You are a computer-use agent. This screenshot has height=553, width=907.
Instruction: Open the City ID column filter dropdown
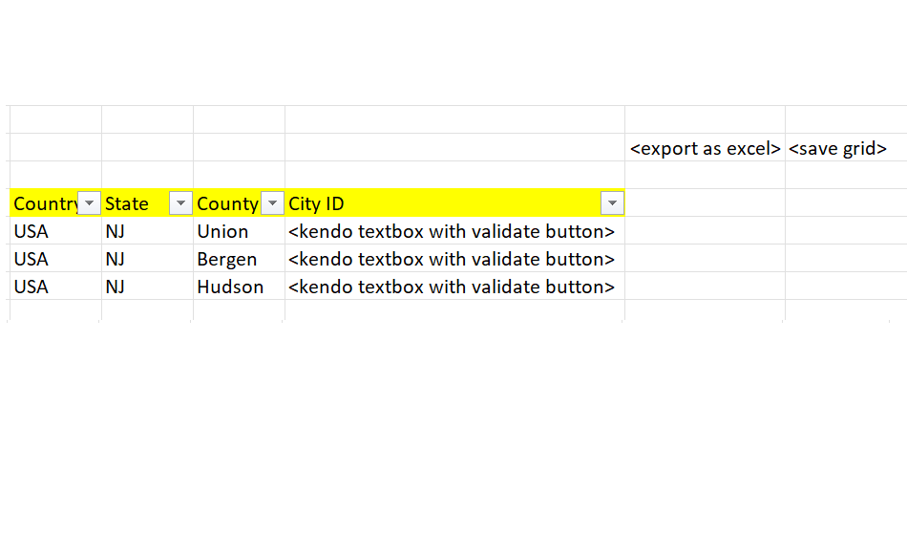[x=612, y=203]
